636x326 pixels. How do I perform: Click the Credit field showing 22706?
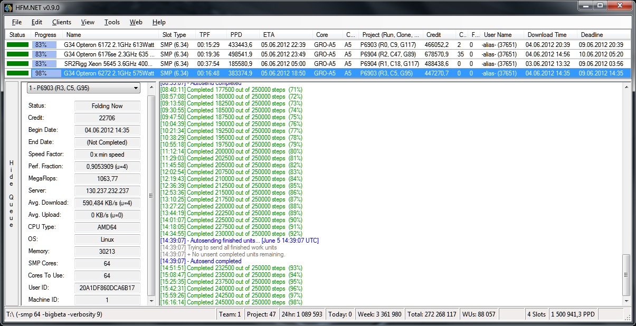point(107,118)
